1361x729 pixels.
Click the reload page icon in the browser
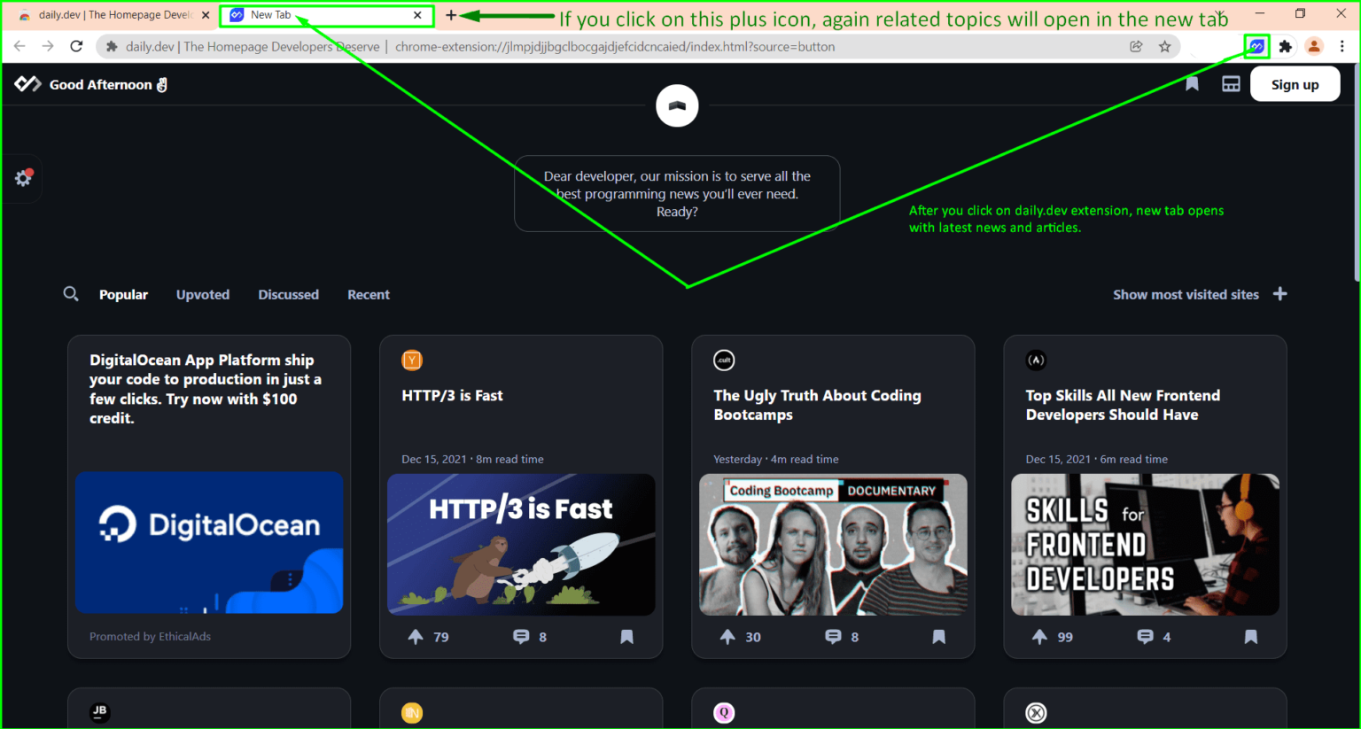pos(76,46)
